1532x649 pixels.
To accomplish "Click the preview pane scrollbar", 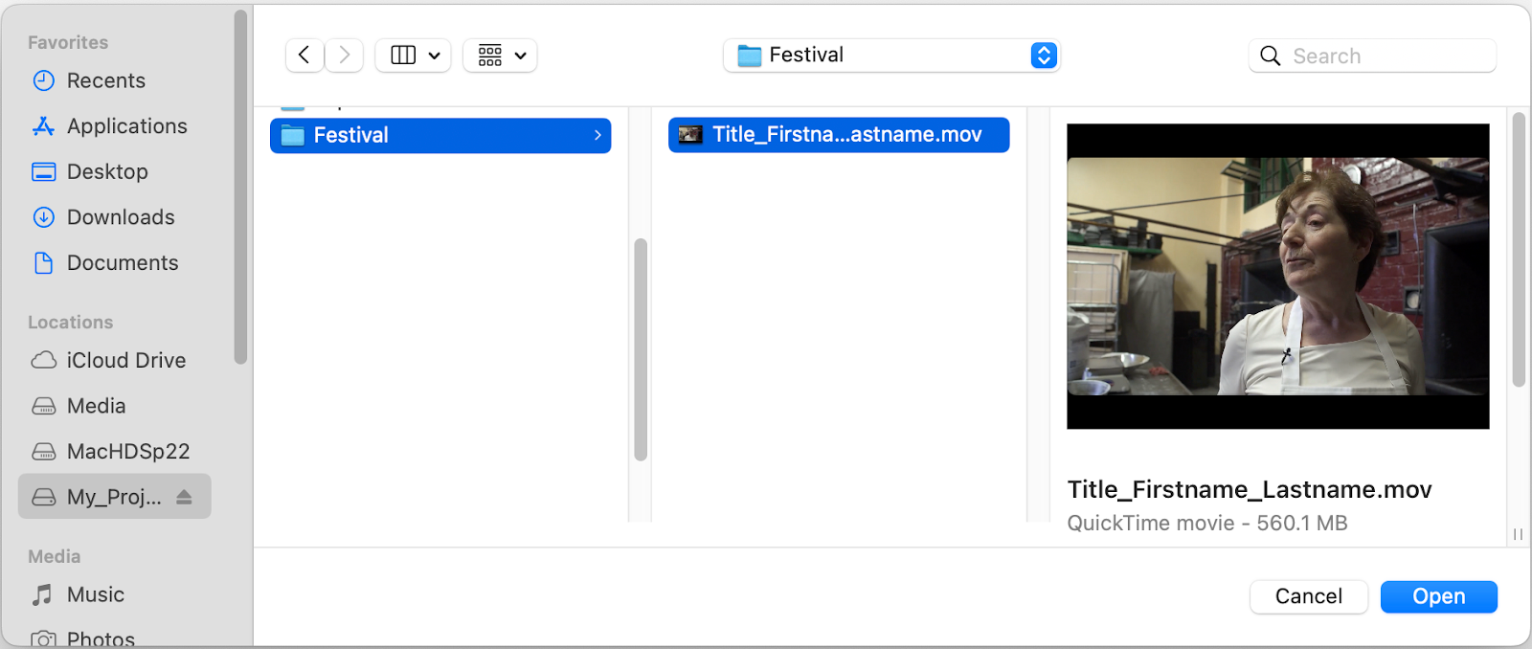I will pos(1519,249).
